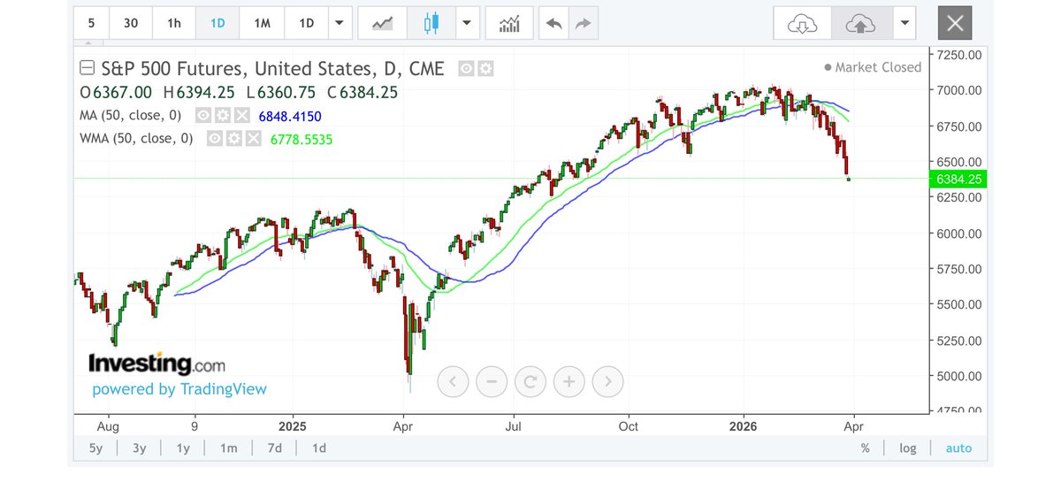The width and height of the screenshot is (1061, 490).
Task: Click the MA value 6848.4150
Action: tap(289, 116)
